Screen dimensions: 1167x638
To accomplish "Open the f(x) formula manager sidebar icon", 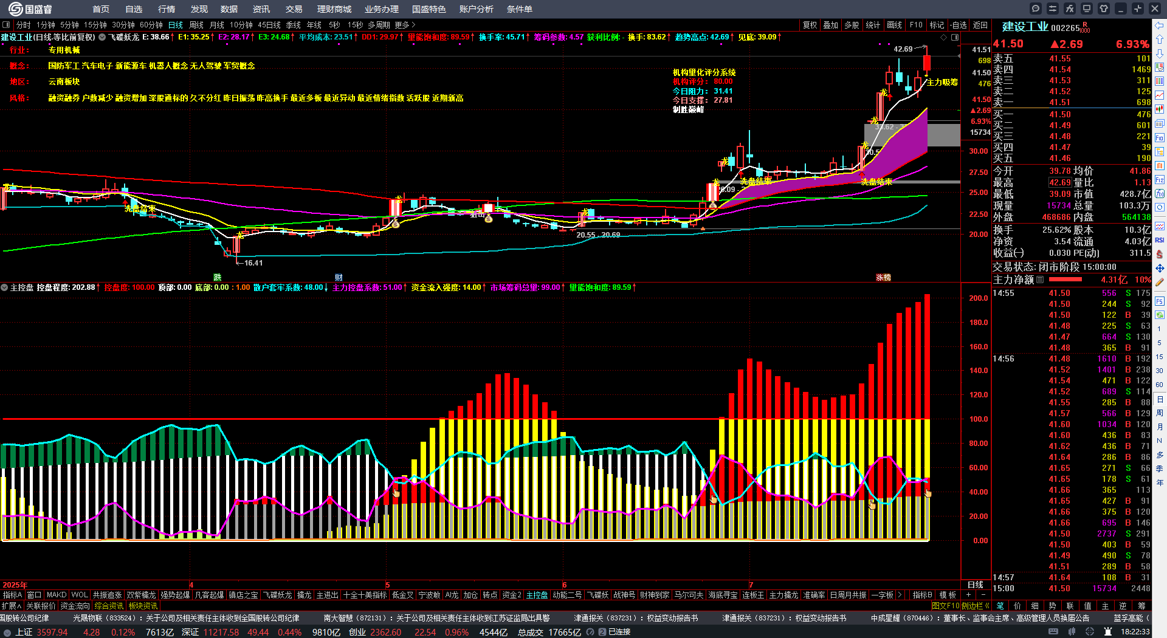I will [x=1160, y=194].
